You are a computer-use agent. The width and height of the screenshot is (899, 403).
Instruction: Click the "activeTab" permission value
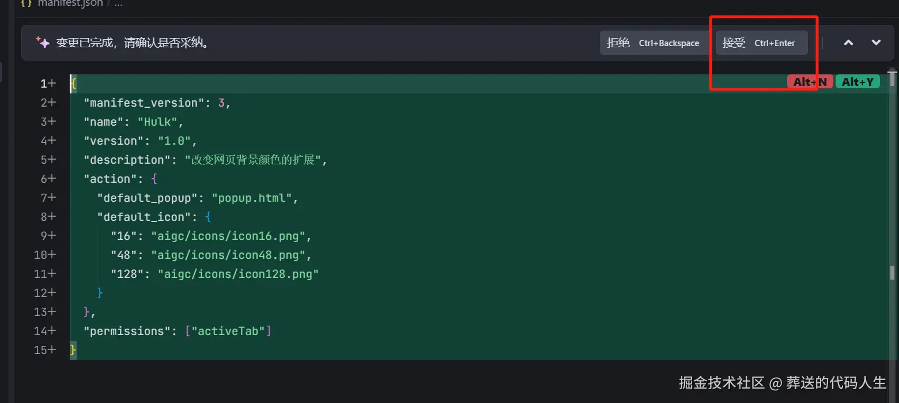[228, 331]
